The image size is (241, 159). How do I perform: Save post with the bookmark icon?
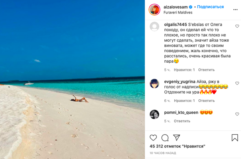(x=235, y=138)
